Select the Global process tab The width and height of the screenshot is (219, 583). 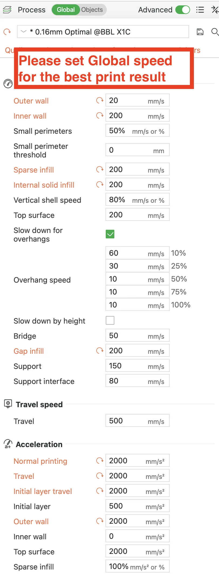[66, 10]
